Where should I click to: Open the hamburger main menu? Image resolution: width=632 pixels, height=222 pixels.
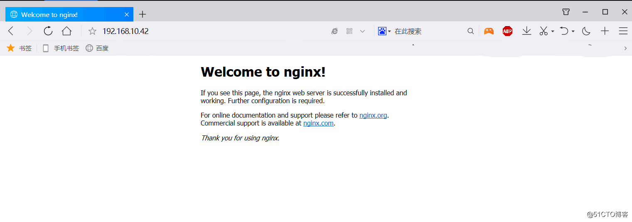tap(623, 31)
